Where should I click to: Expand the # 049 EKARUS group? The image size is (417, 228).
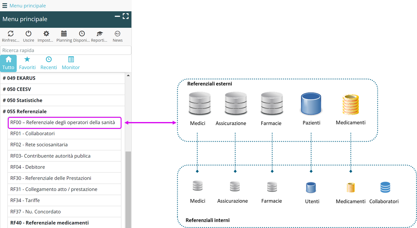pos(19,78)
